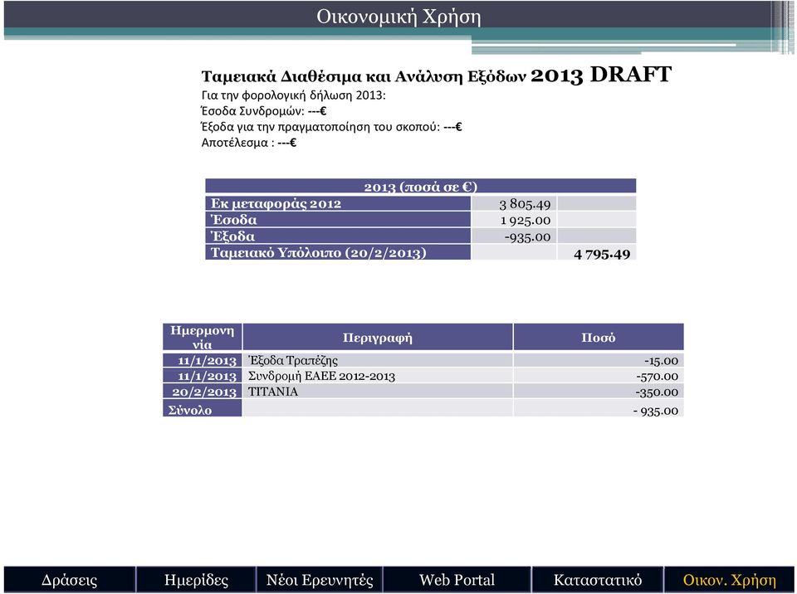Screen dimensions: 797x594
Task: Click the 4 795.49 balance value
Action: click(597, 253)
